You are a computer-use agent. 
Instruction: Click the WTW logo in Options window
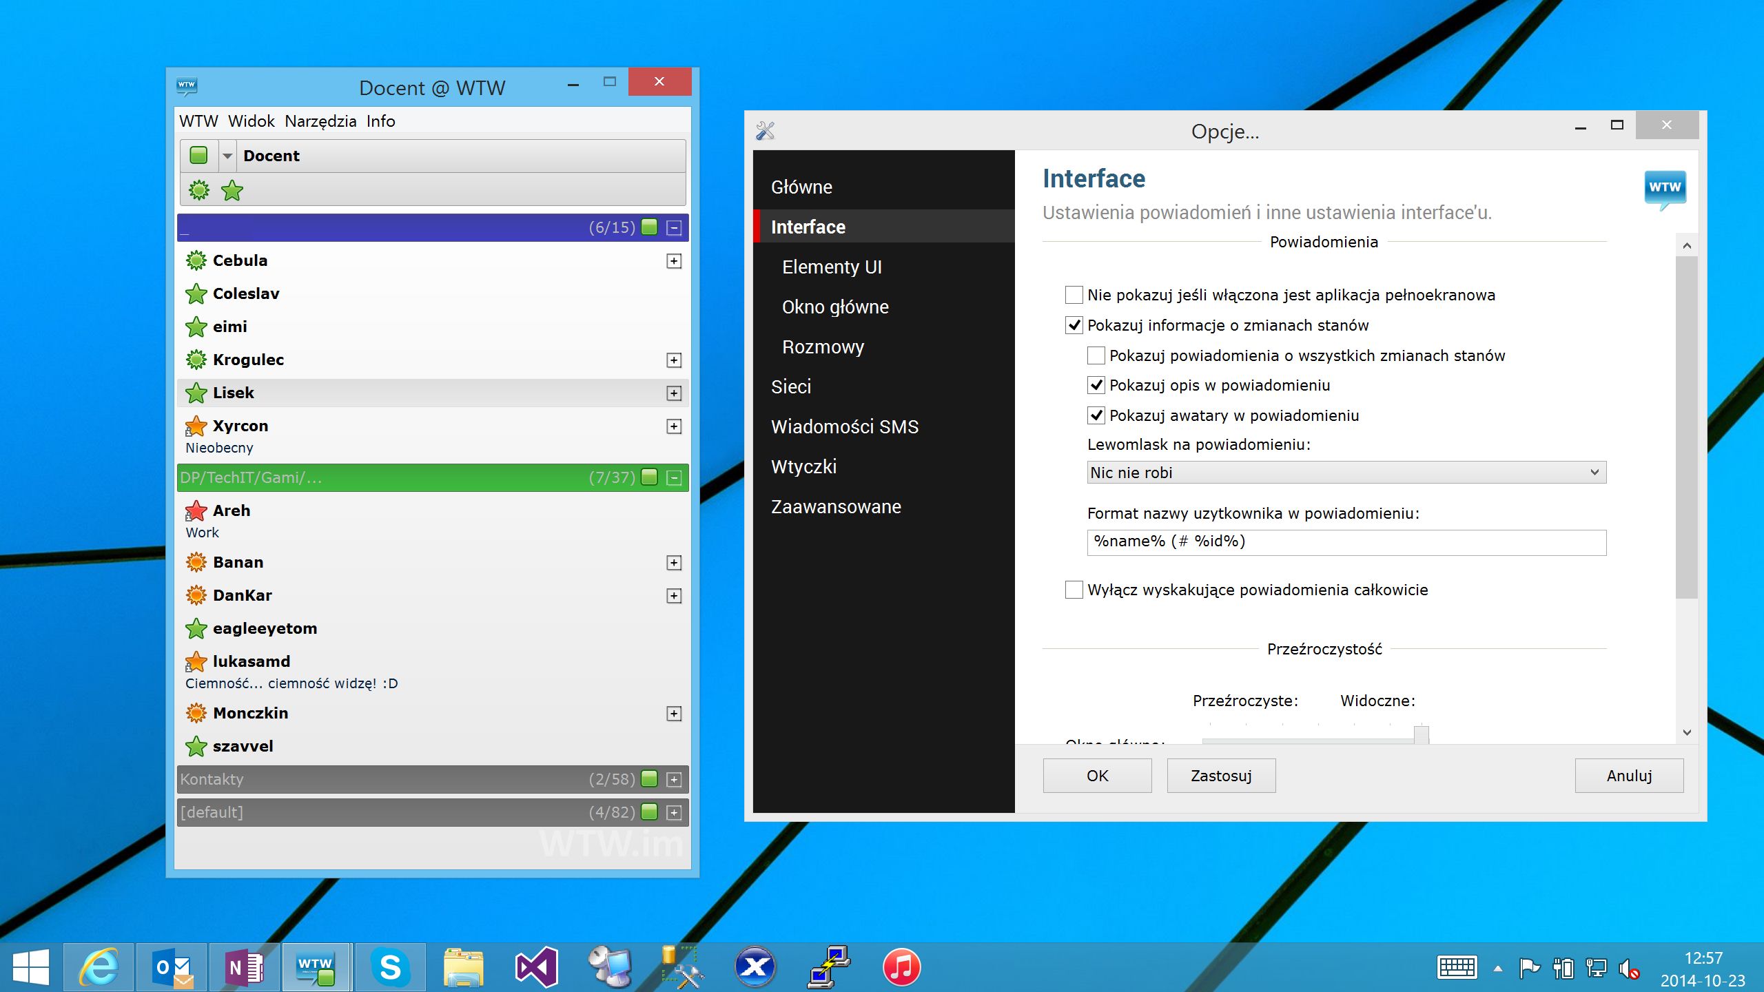click(1665, 189)
